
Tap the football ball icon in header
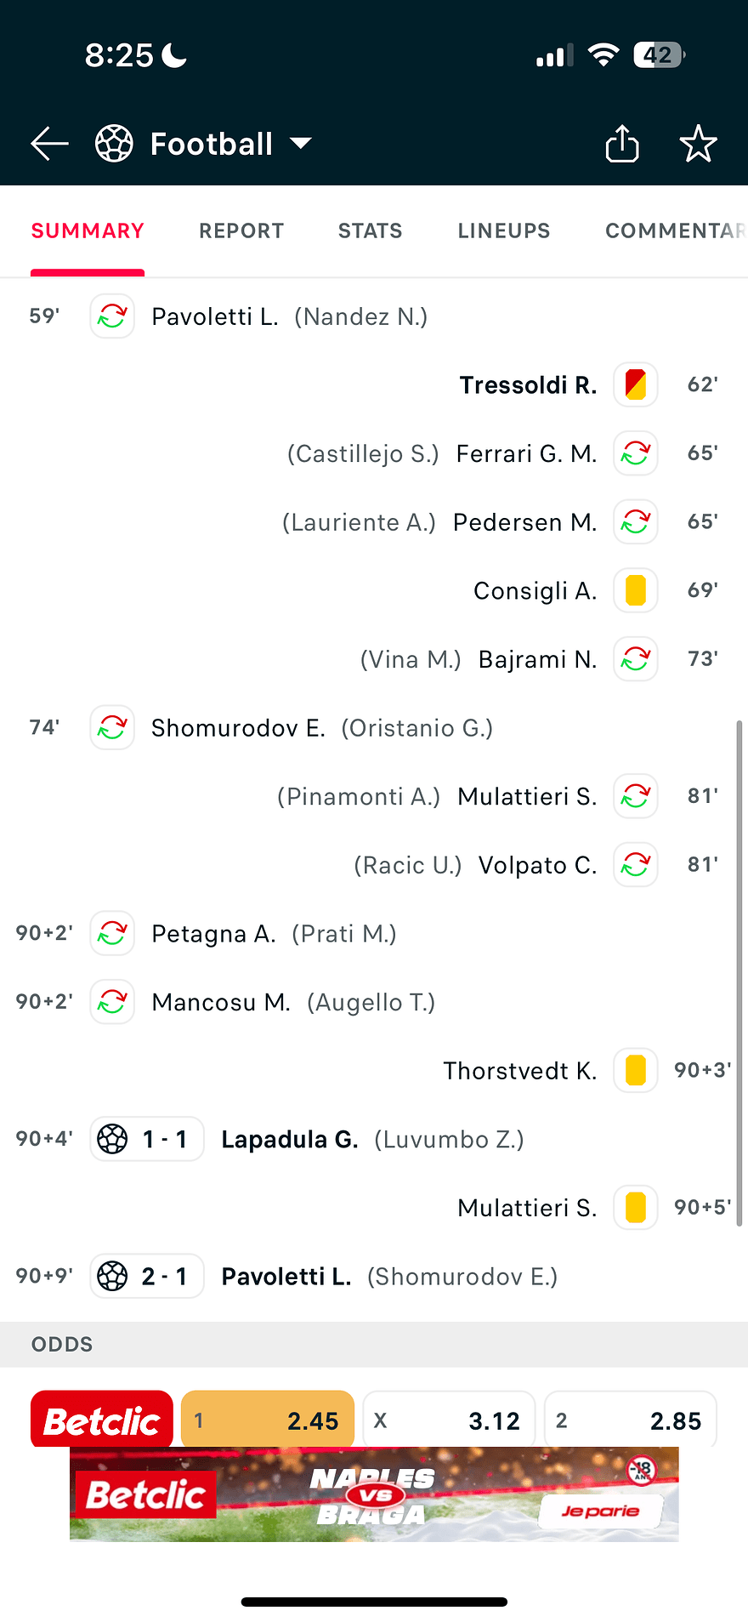click(114, 144)
